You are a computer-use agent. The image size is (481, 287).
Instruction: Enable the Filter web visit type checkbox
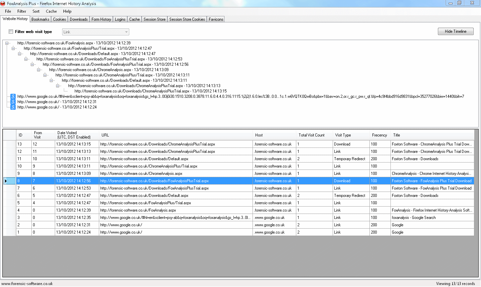coord(11,32)
